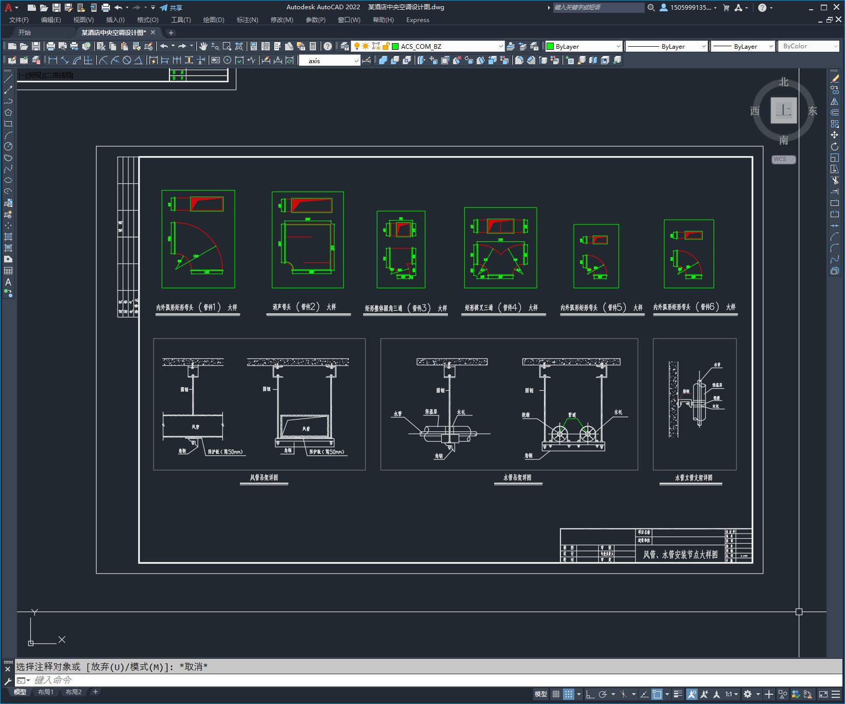The height and width of the screenshot is (704, 845).
Task: Open status bar Customization menu icon
Action: pyautogui.click(x=836, y=694)
